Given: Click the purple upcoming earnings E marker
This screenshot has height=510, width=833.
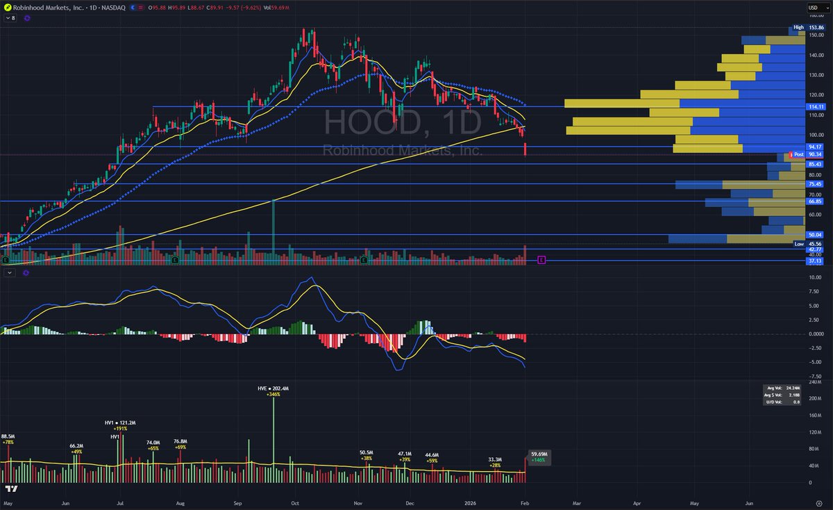Looking at the screenshot, I should 542,260.
